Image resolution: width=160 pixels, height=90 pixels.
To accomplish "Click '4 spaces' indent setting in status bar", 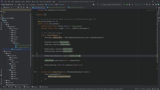I will tap(148, 89).
